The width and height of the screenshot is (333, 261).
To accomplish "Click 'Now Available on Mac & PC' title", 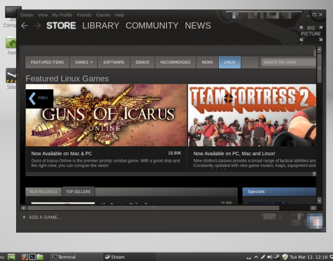I will [62, 153].
